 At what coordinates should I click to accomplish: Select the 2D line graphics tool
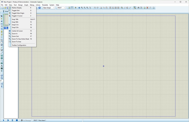(x=2, y=53)
